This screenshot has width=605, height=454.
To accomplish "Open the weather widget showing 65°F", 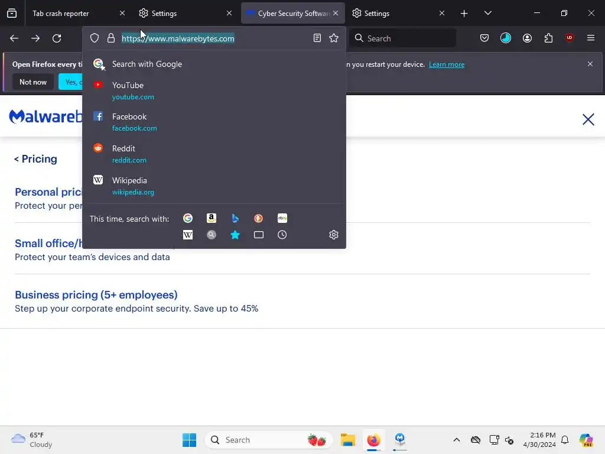I will [x=32, y=440].
